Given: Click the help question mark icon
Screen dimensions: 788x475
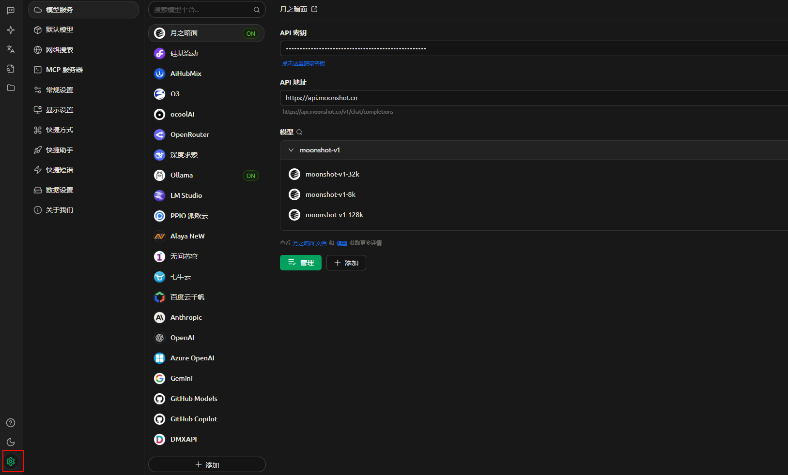Looking at the screenshot, I should [11, 423].
